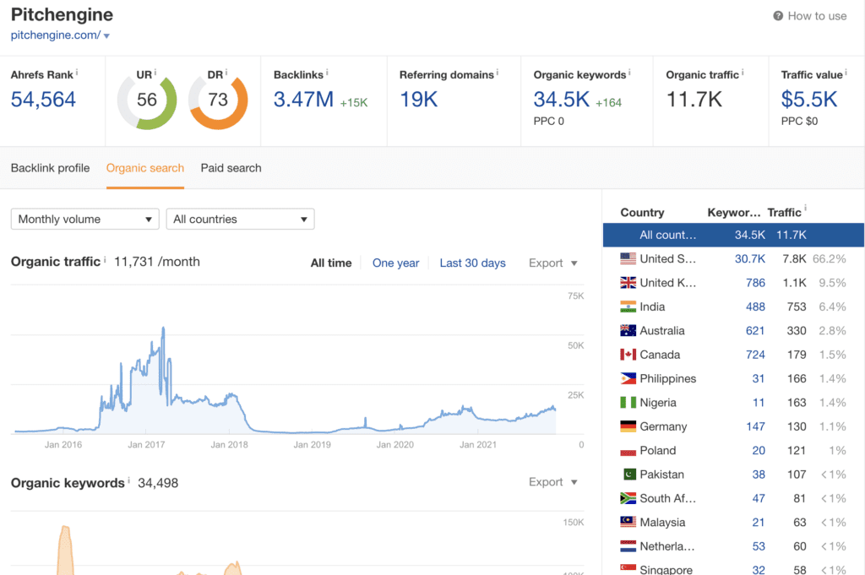Click the DR info icon
Viewport: 865px width, 575px height.
click(226, 73)
